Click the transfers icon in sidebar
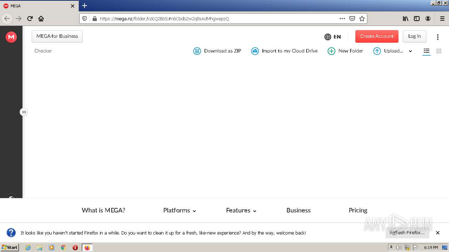 tap(11, 197)
